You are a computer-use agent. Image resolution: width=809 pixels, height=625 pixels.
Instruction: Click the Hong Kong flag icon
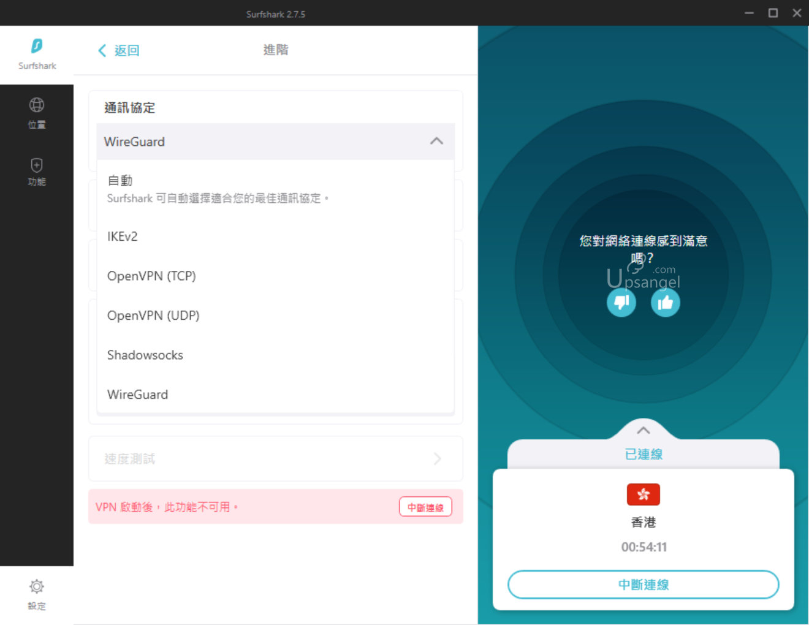pyautogui.click(x=643, y=494)
